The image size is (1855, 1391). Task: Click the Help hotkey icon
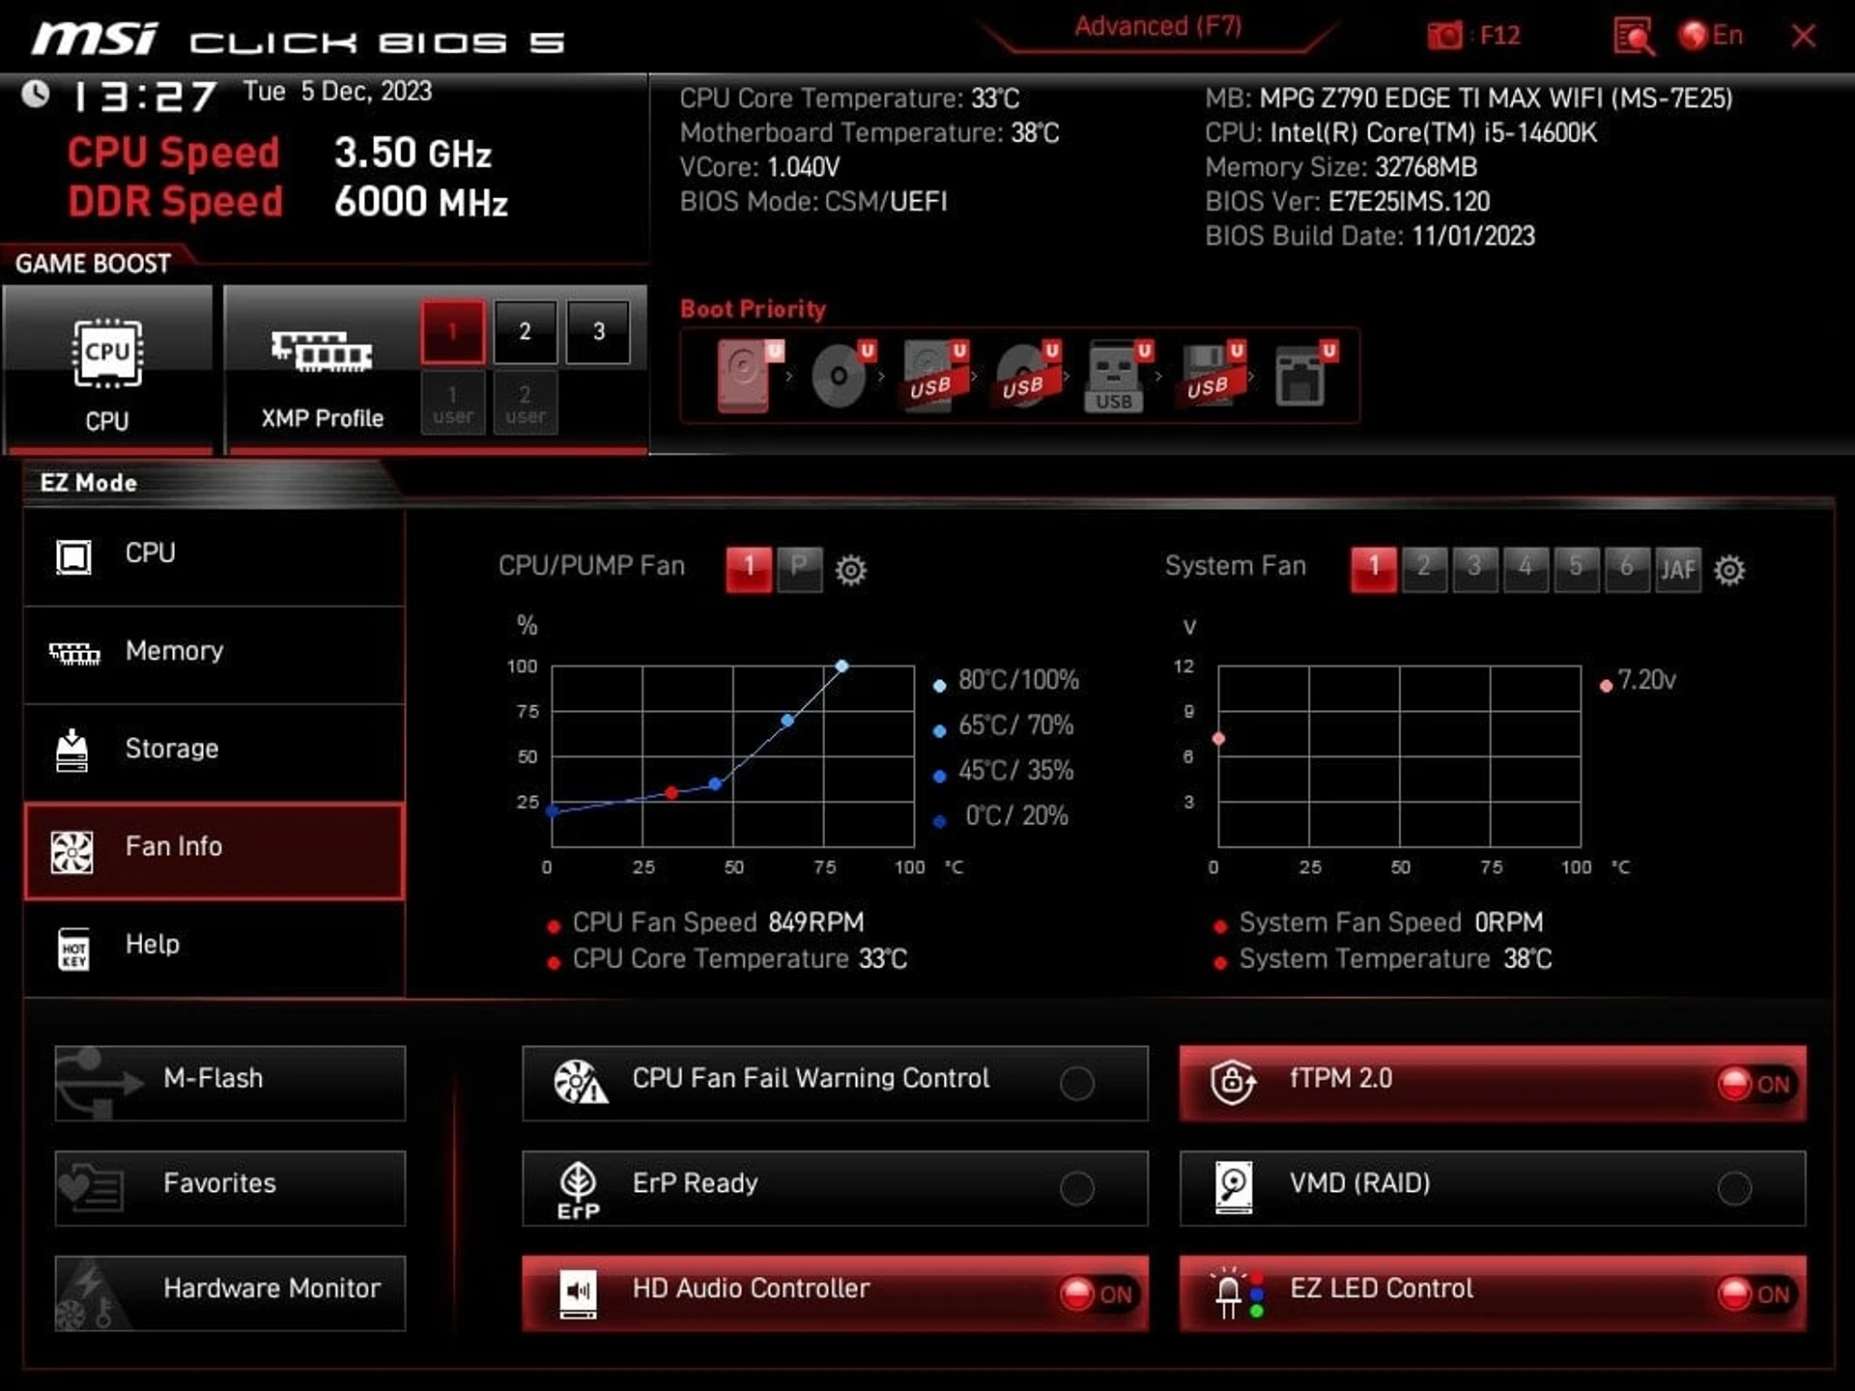tap(73, 949)
